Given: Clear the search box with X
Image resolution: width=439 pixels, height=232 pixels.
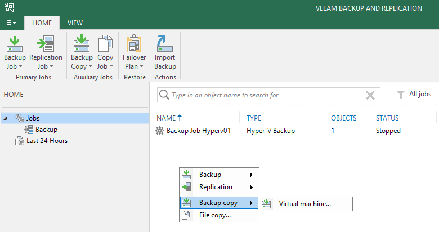Looking at the screenshot, I should click(370, 95).
